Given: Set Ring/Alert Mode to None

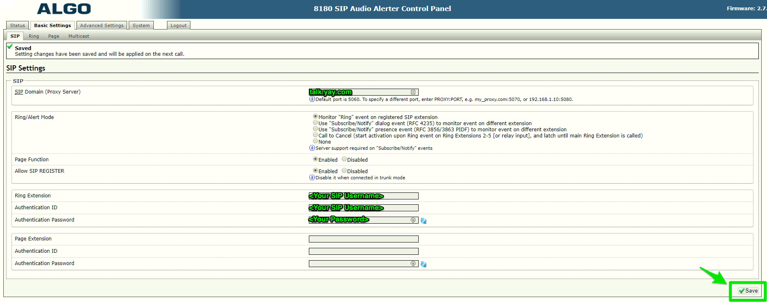Looking at the screenshot, I should point(315,141).
